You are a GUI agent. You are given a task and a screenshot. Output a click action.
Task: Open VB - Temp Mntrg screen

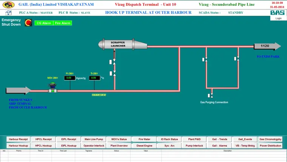tap(245, 146)
